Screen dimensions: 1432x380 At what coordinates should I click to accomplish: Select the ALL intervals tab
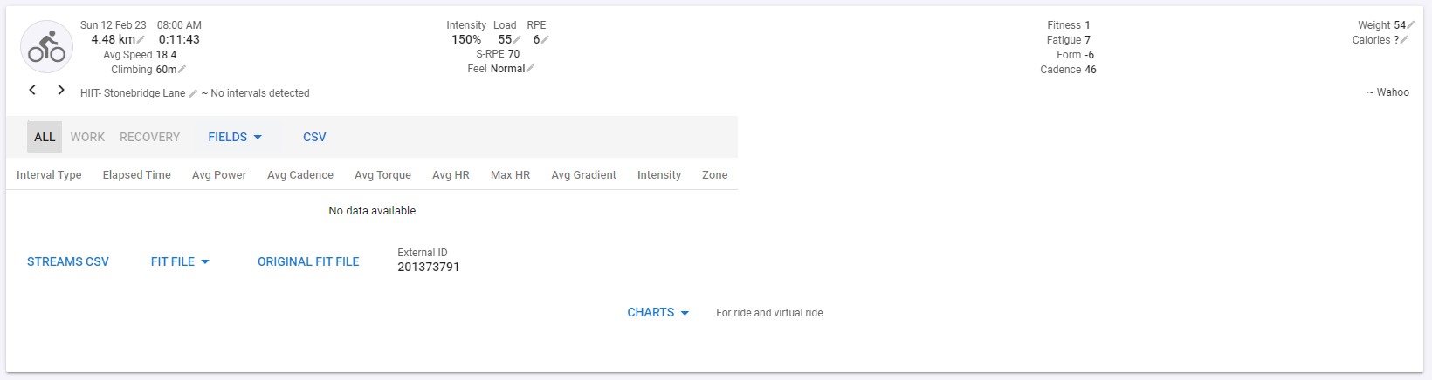click(x=45, y=137)
